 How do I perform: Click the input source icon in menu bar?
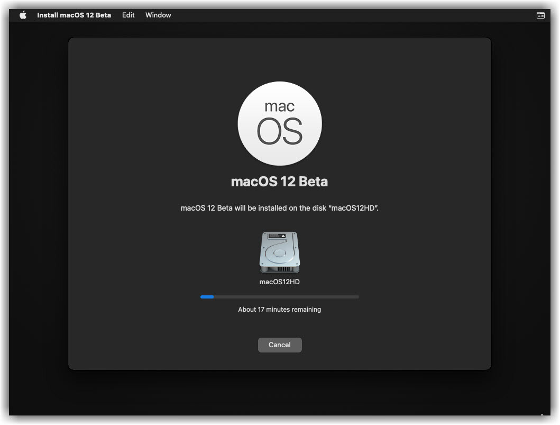pos(540,15)
